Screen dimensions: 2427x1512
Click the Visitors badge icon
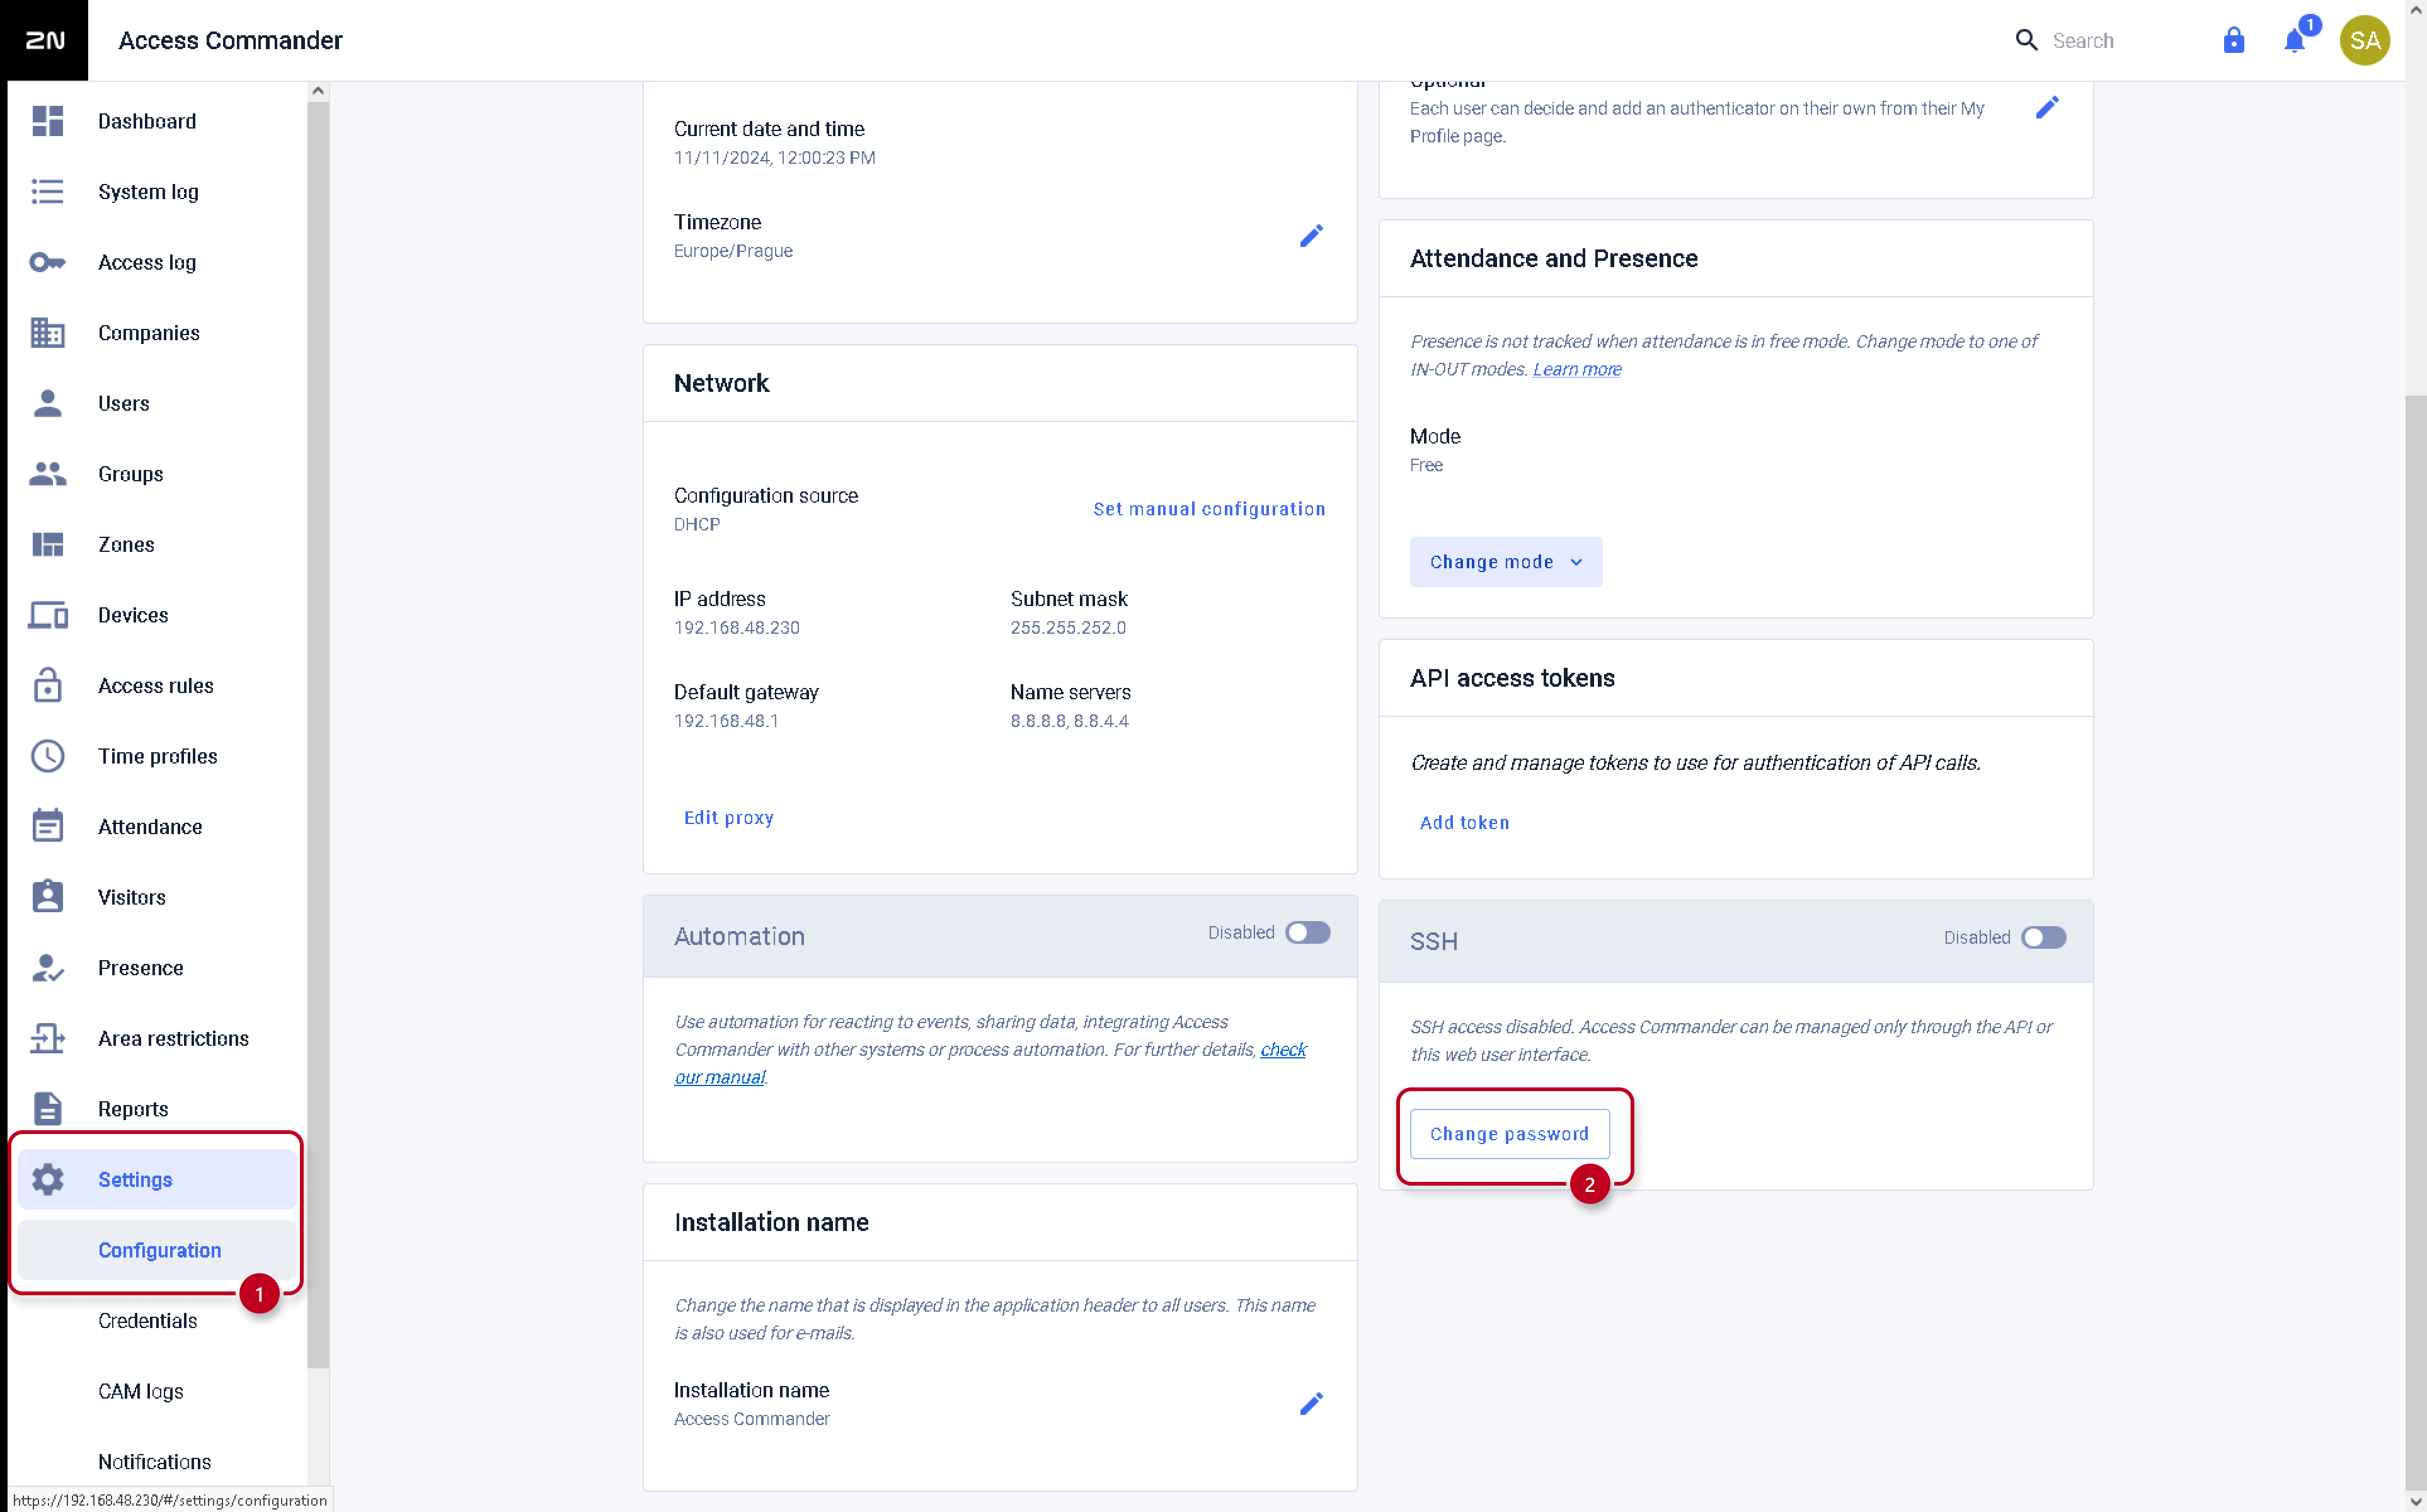[x=47, y=897]
